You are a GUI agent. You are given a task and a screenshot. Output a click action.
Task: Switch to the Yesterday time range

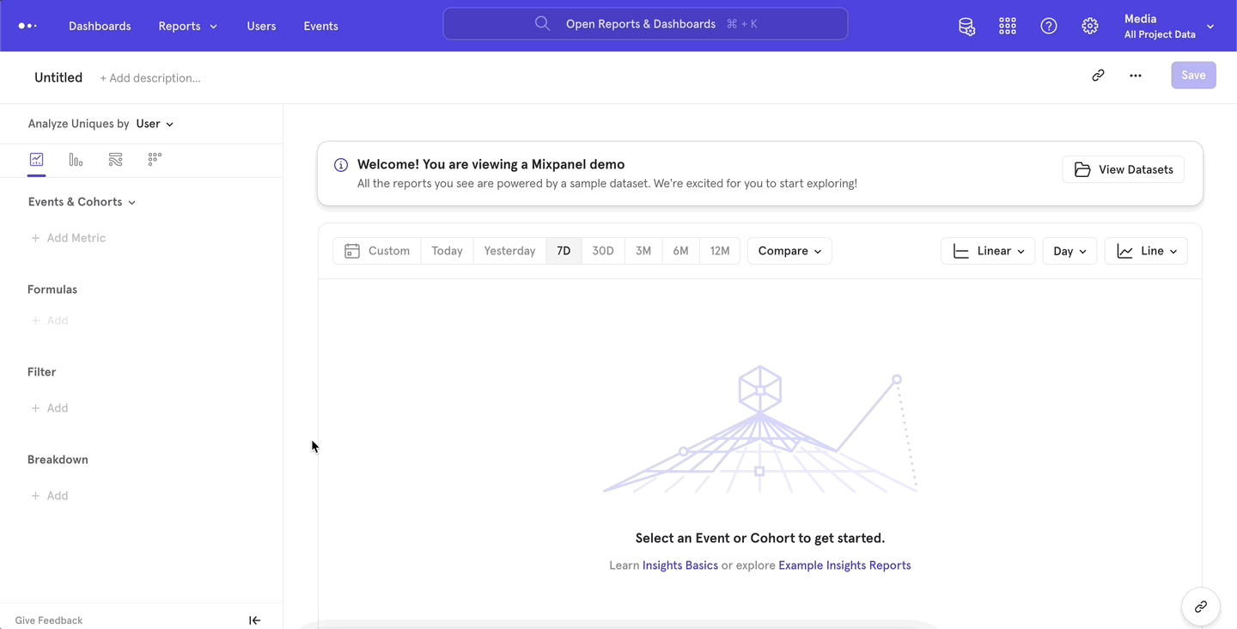(509, 250)
